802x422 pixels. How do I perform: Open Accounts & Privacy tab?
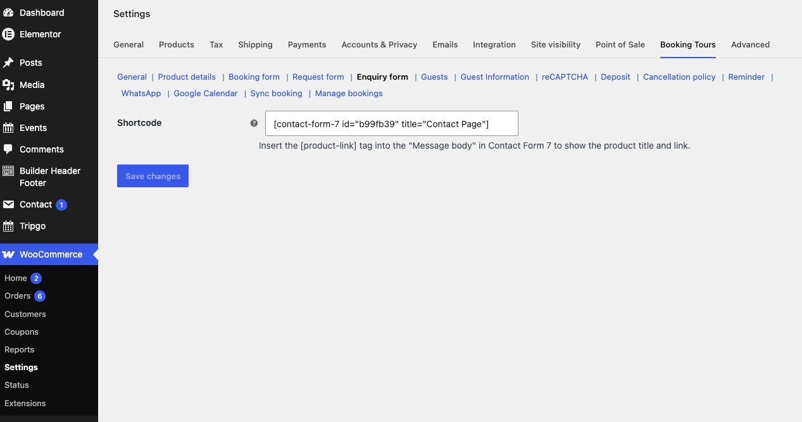[x=379, y=44]
